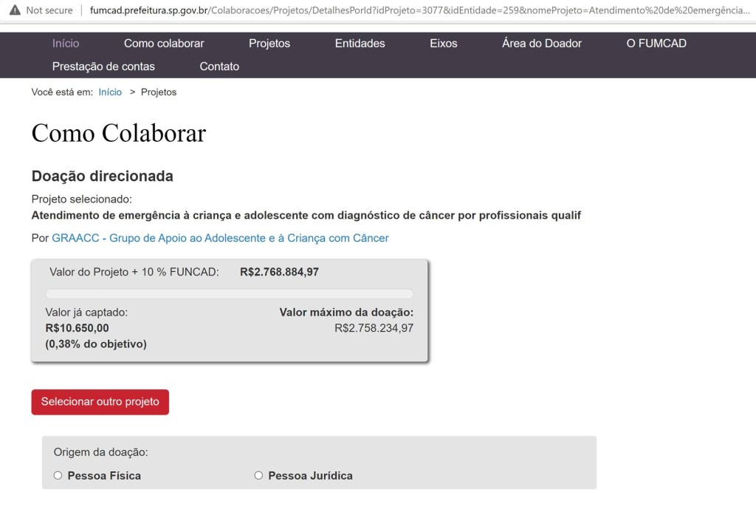Select the Pessoa Jurídica radio option

click(x=258, y=476)
